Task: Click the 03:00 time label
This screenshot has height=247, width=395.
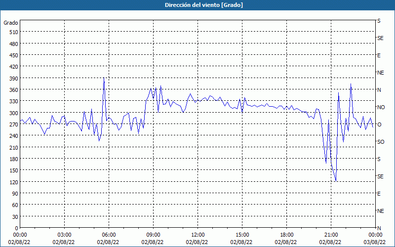Action: [65, 235]
